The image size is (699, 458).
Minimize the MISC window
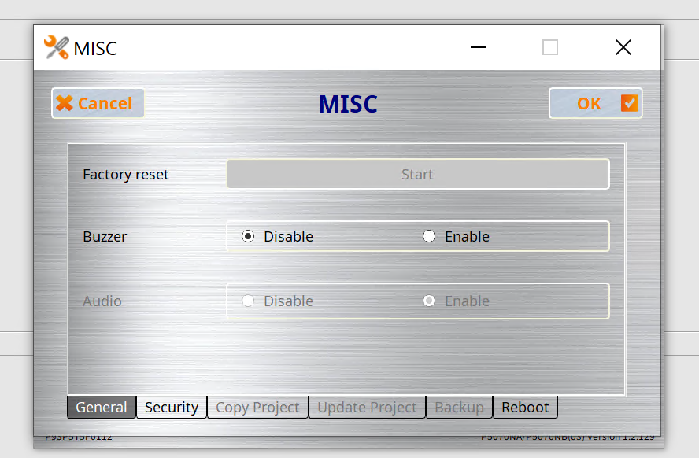(x=479, y=48)
